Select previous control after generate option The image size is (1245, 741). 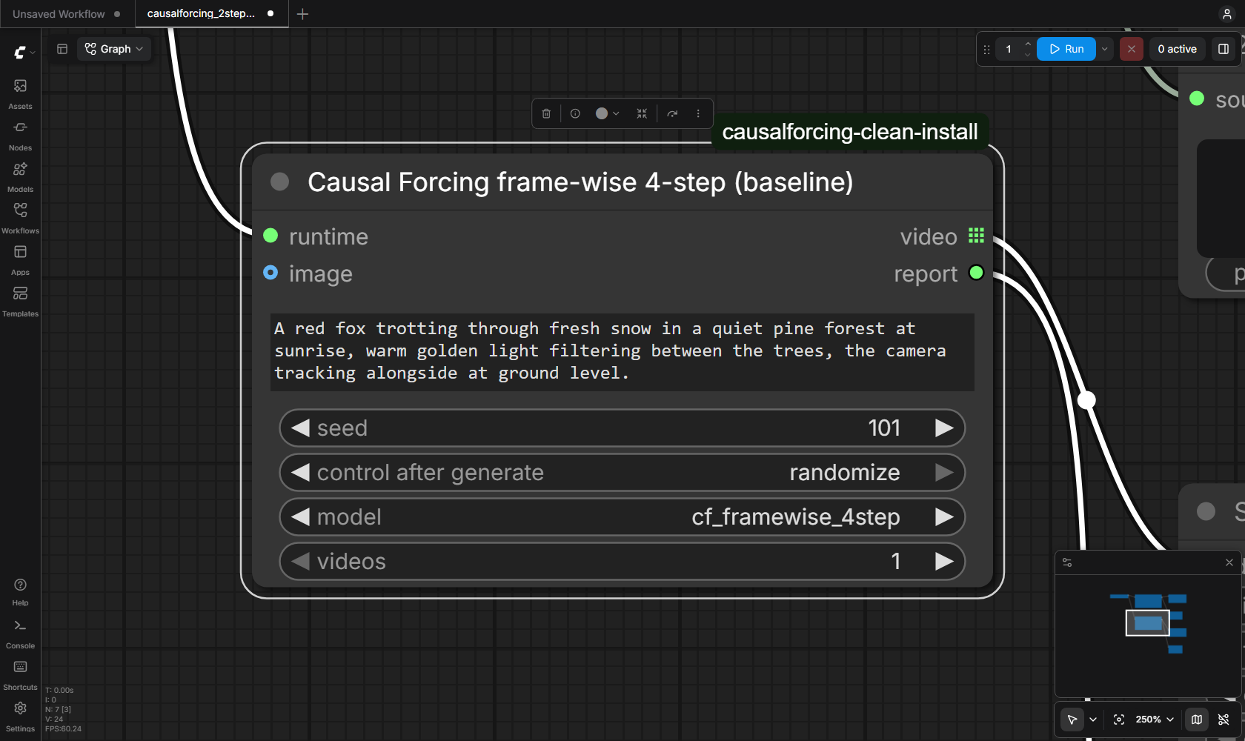300,472
